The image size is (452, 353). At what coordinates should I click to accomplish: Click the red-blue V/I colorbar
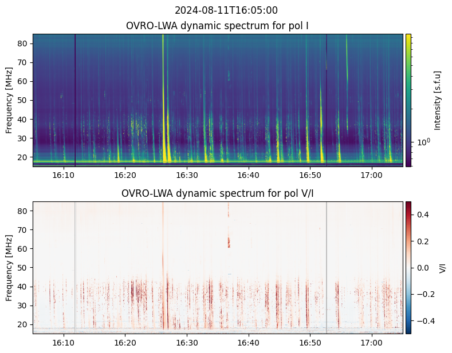click(408, 268)
